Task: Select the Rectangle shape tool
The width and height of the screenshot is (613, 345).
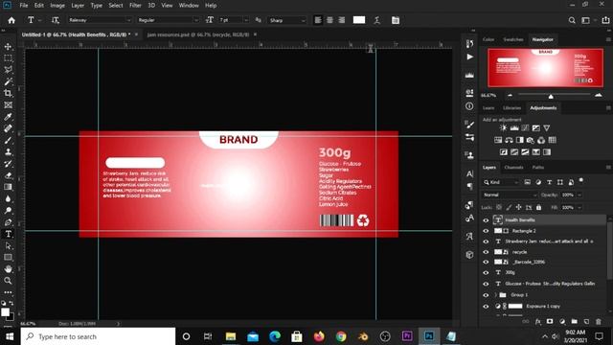Action: coord(8,258)
